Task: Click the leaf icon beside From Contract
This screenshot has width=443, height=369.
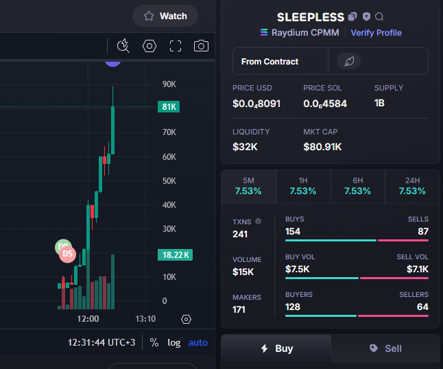Action: pyautogui.click(x=349, y=61)
